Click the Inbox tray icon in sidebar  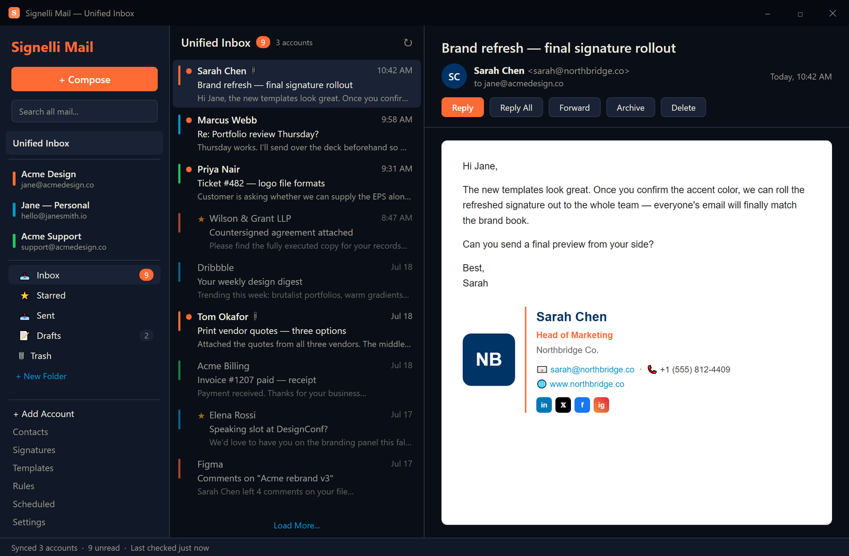[24, 275]
